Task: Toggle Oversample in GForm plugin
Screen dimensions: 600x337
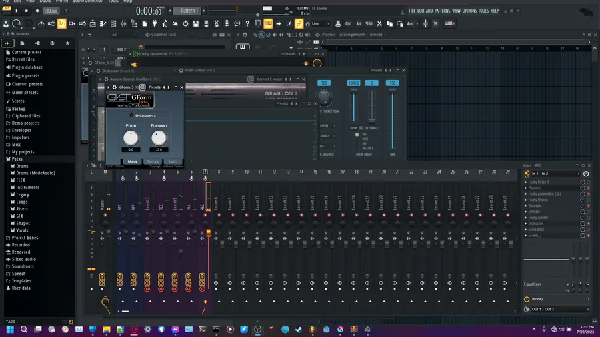Action: click(x=131, y=115)
